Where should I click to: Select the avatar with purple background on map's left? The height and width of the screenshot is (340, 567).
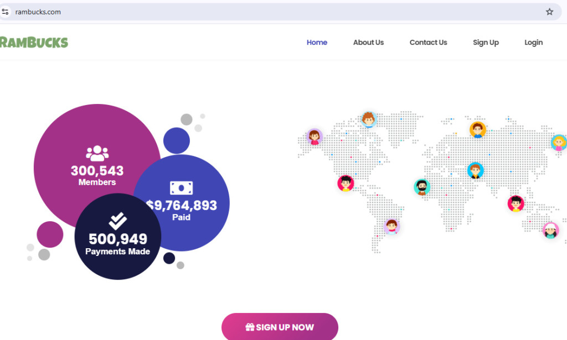click(315, 137)
